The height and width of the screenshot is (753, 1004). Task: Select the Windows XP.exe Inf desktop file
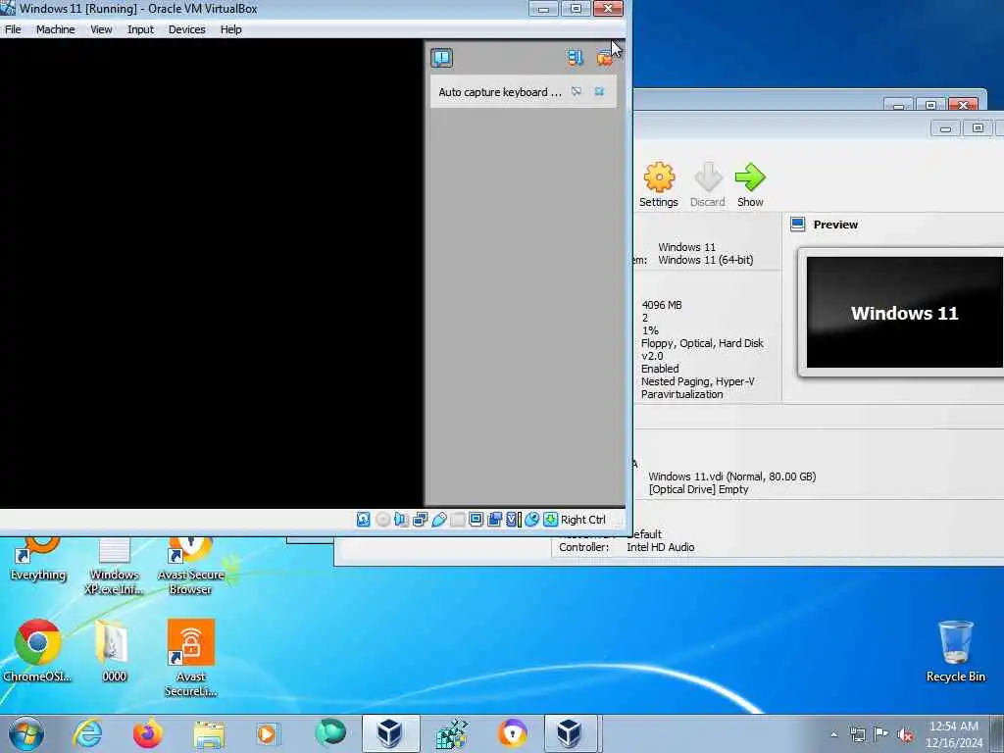pos(114,568)
